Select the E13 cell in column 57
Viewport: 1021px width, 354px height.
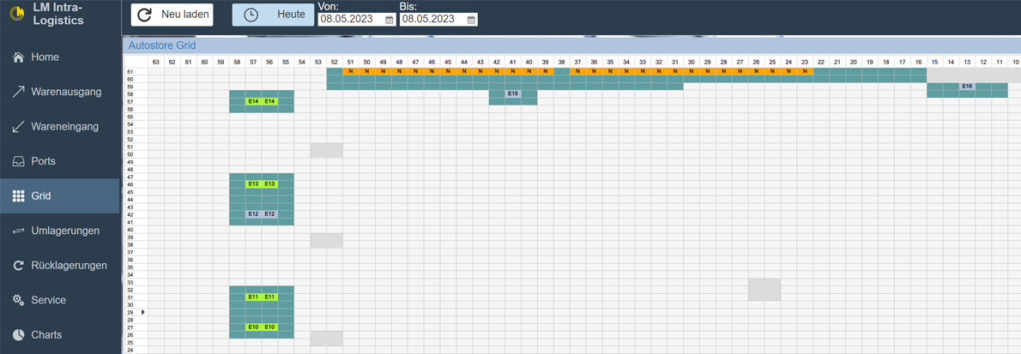tap(253, 184)
